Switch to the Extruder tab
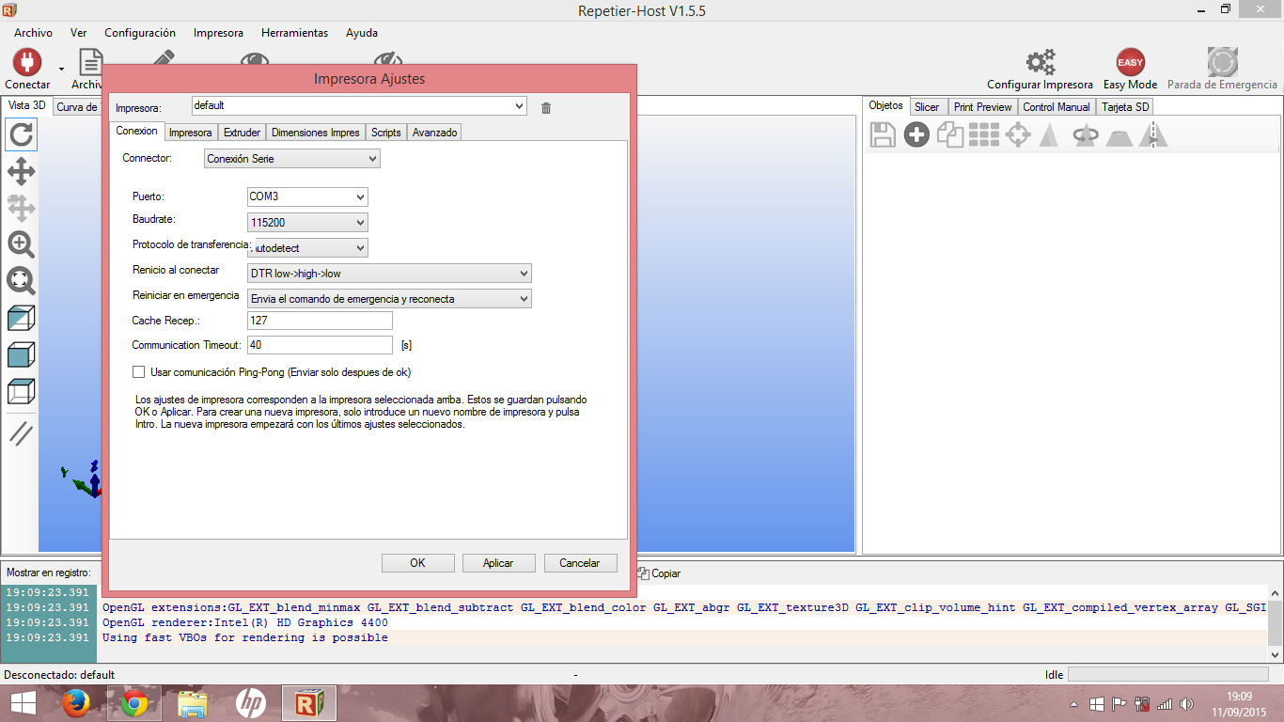1284x722 pixels. 242,133
